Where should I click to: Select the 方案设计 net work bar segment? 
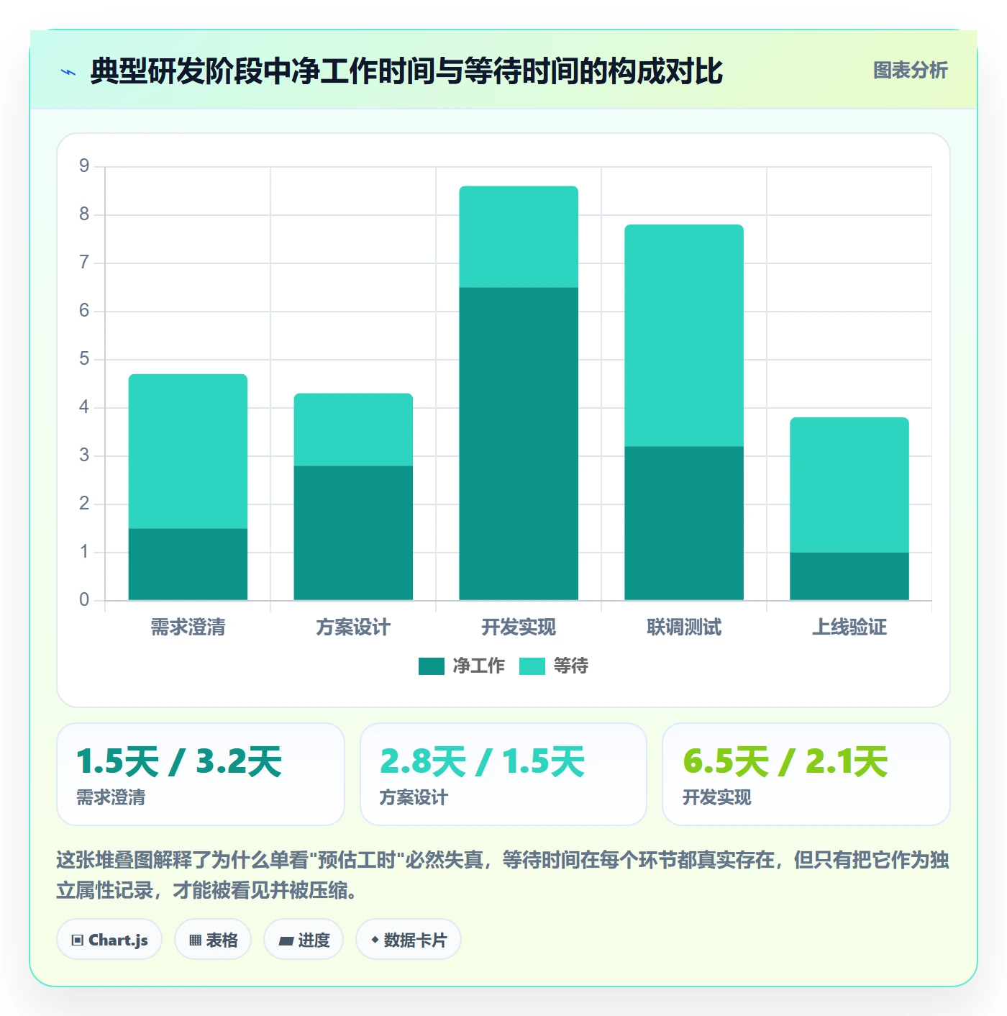point(353,533)
